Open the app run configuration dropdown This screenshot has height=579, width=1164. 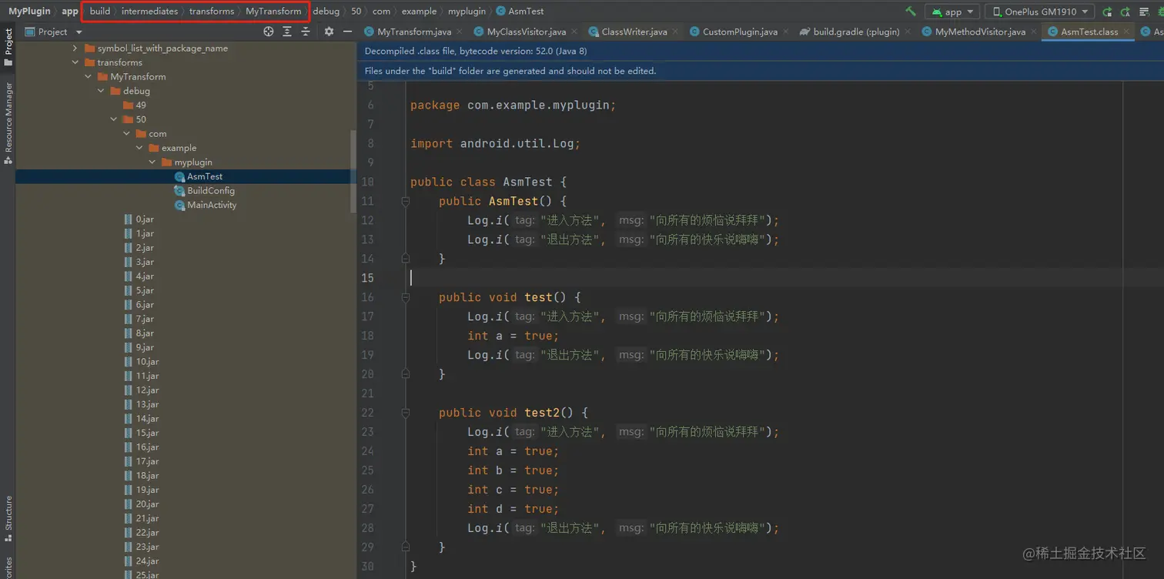[x=952, y=12]
